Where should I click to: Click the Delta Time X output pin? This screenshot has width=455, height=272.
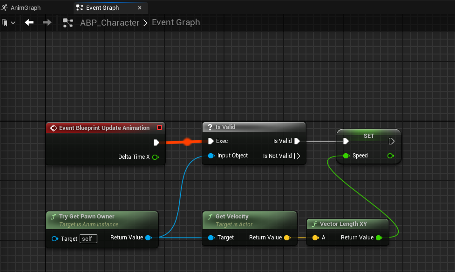point(156,157)
